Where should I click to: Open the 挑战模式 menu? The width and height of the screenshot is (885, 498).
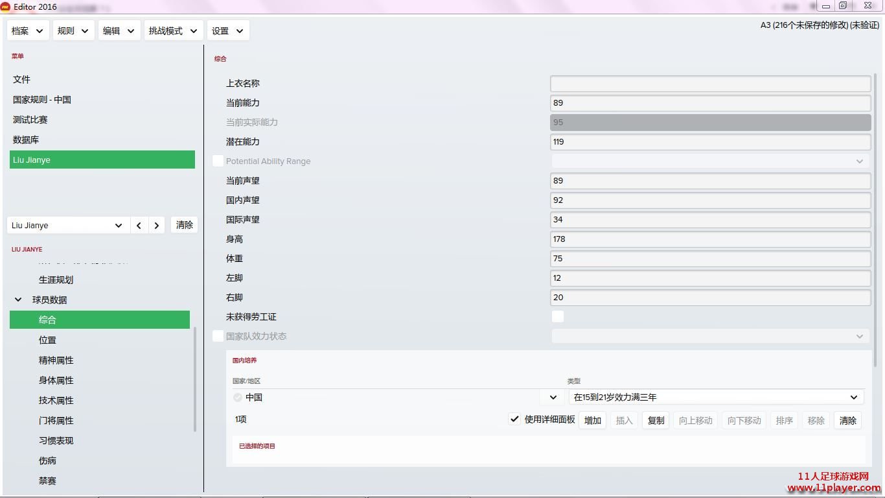pyautogui.click(x=174, y=30)
